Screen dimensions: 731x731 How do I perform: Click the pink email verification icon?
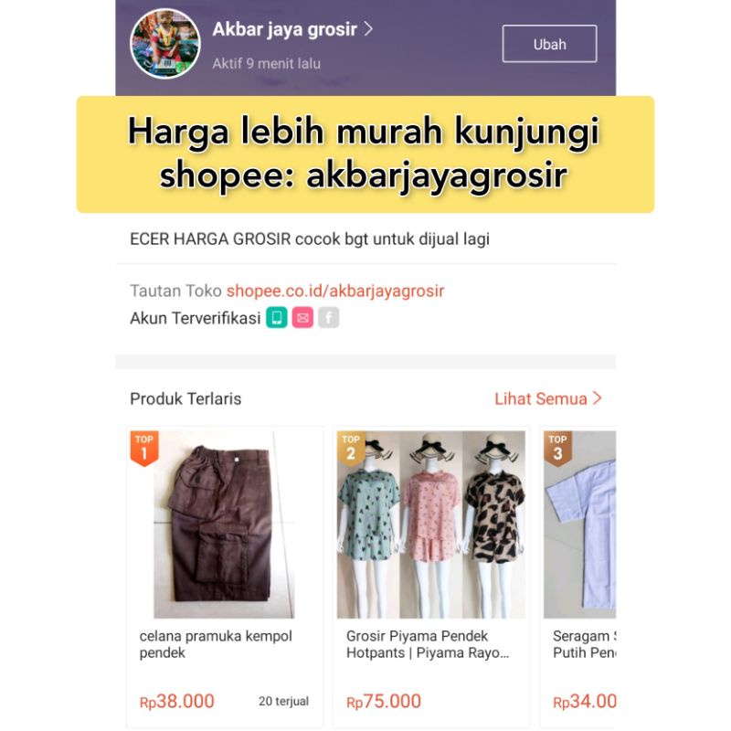point(302,317)
